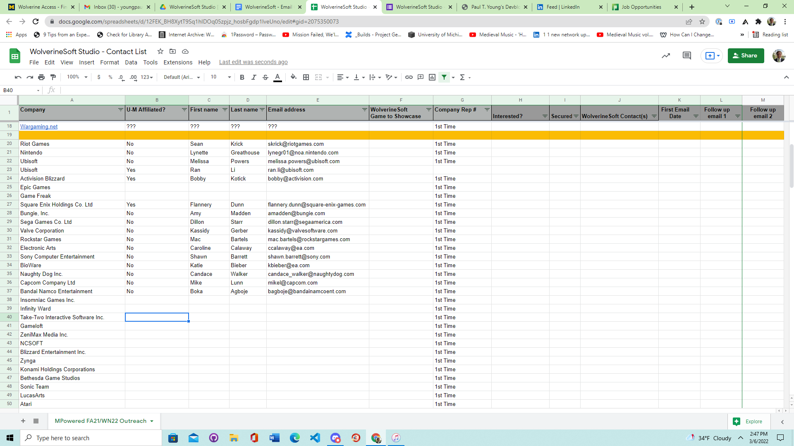Open the text color picker

pos(278,77)
